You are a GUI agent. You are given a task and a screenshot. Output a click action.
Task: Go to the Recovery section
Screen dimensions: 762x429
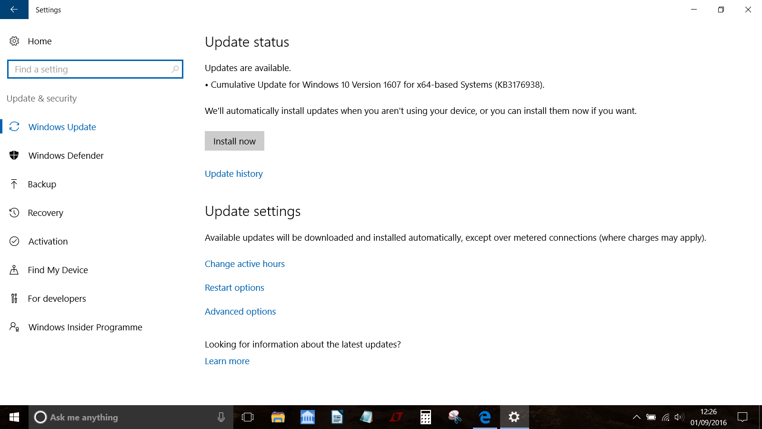pyautogui.click(x=46, y=213)
